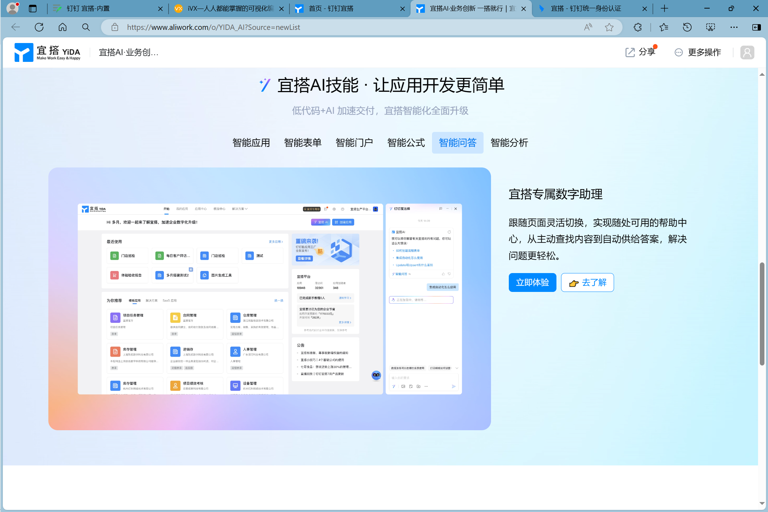The width and height of the screenshot is (768, 512).
Task: Click the browser back arrow
Action: (x=16, y=27)
